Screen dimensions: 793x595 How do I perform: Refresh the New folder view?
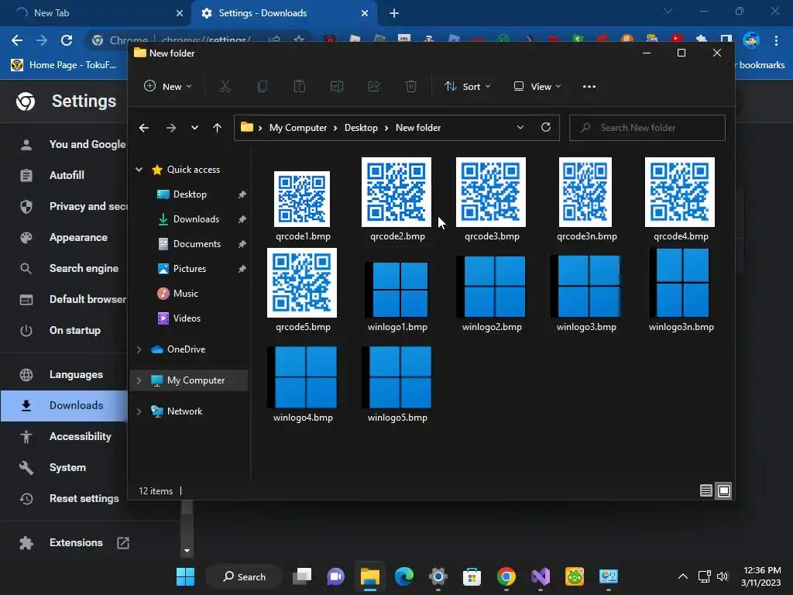coord(546,128)
